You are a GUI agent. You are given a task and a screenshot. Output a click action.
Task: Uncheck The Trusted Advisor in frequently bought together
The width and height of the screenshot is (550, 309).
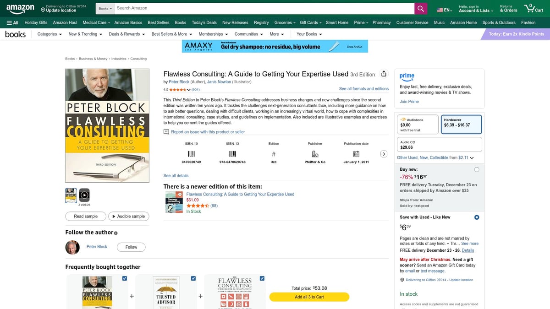tap(193, 278)
